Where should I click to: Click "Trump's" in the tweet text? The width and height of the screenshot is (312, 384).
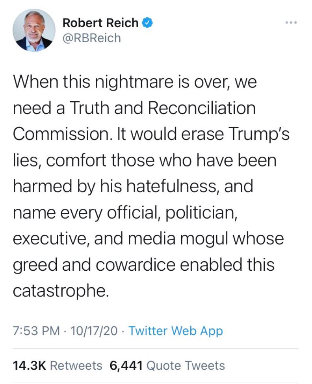pos(257,134)
